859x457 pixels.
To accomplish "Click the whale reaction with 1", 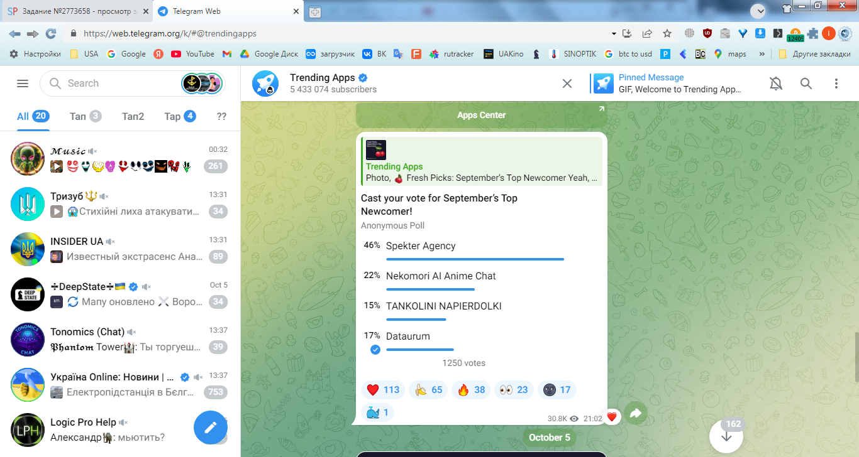I will [x=378, y=412].
